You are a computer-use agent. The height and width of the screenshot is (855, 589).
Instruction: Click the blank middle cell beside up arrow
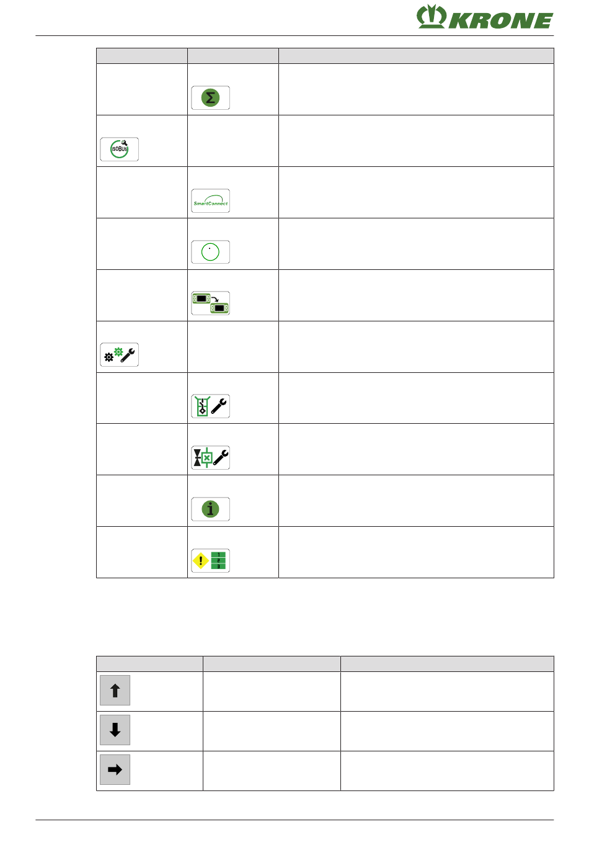[x=272, y=692]
